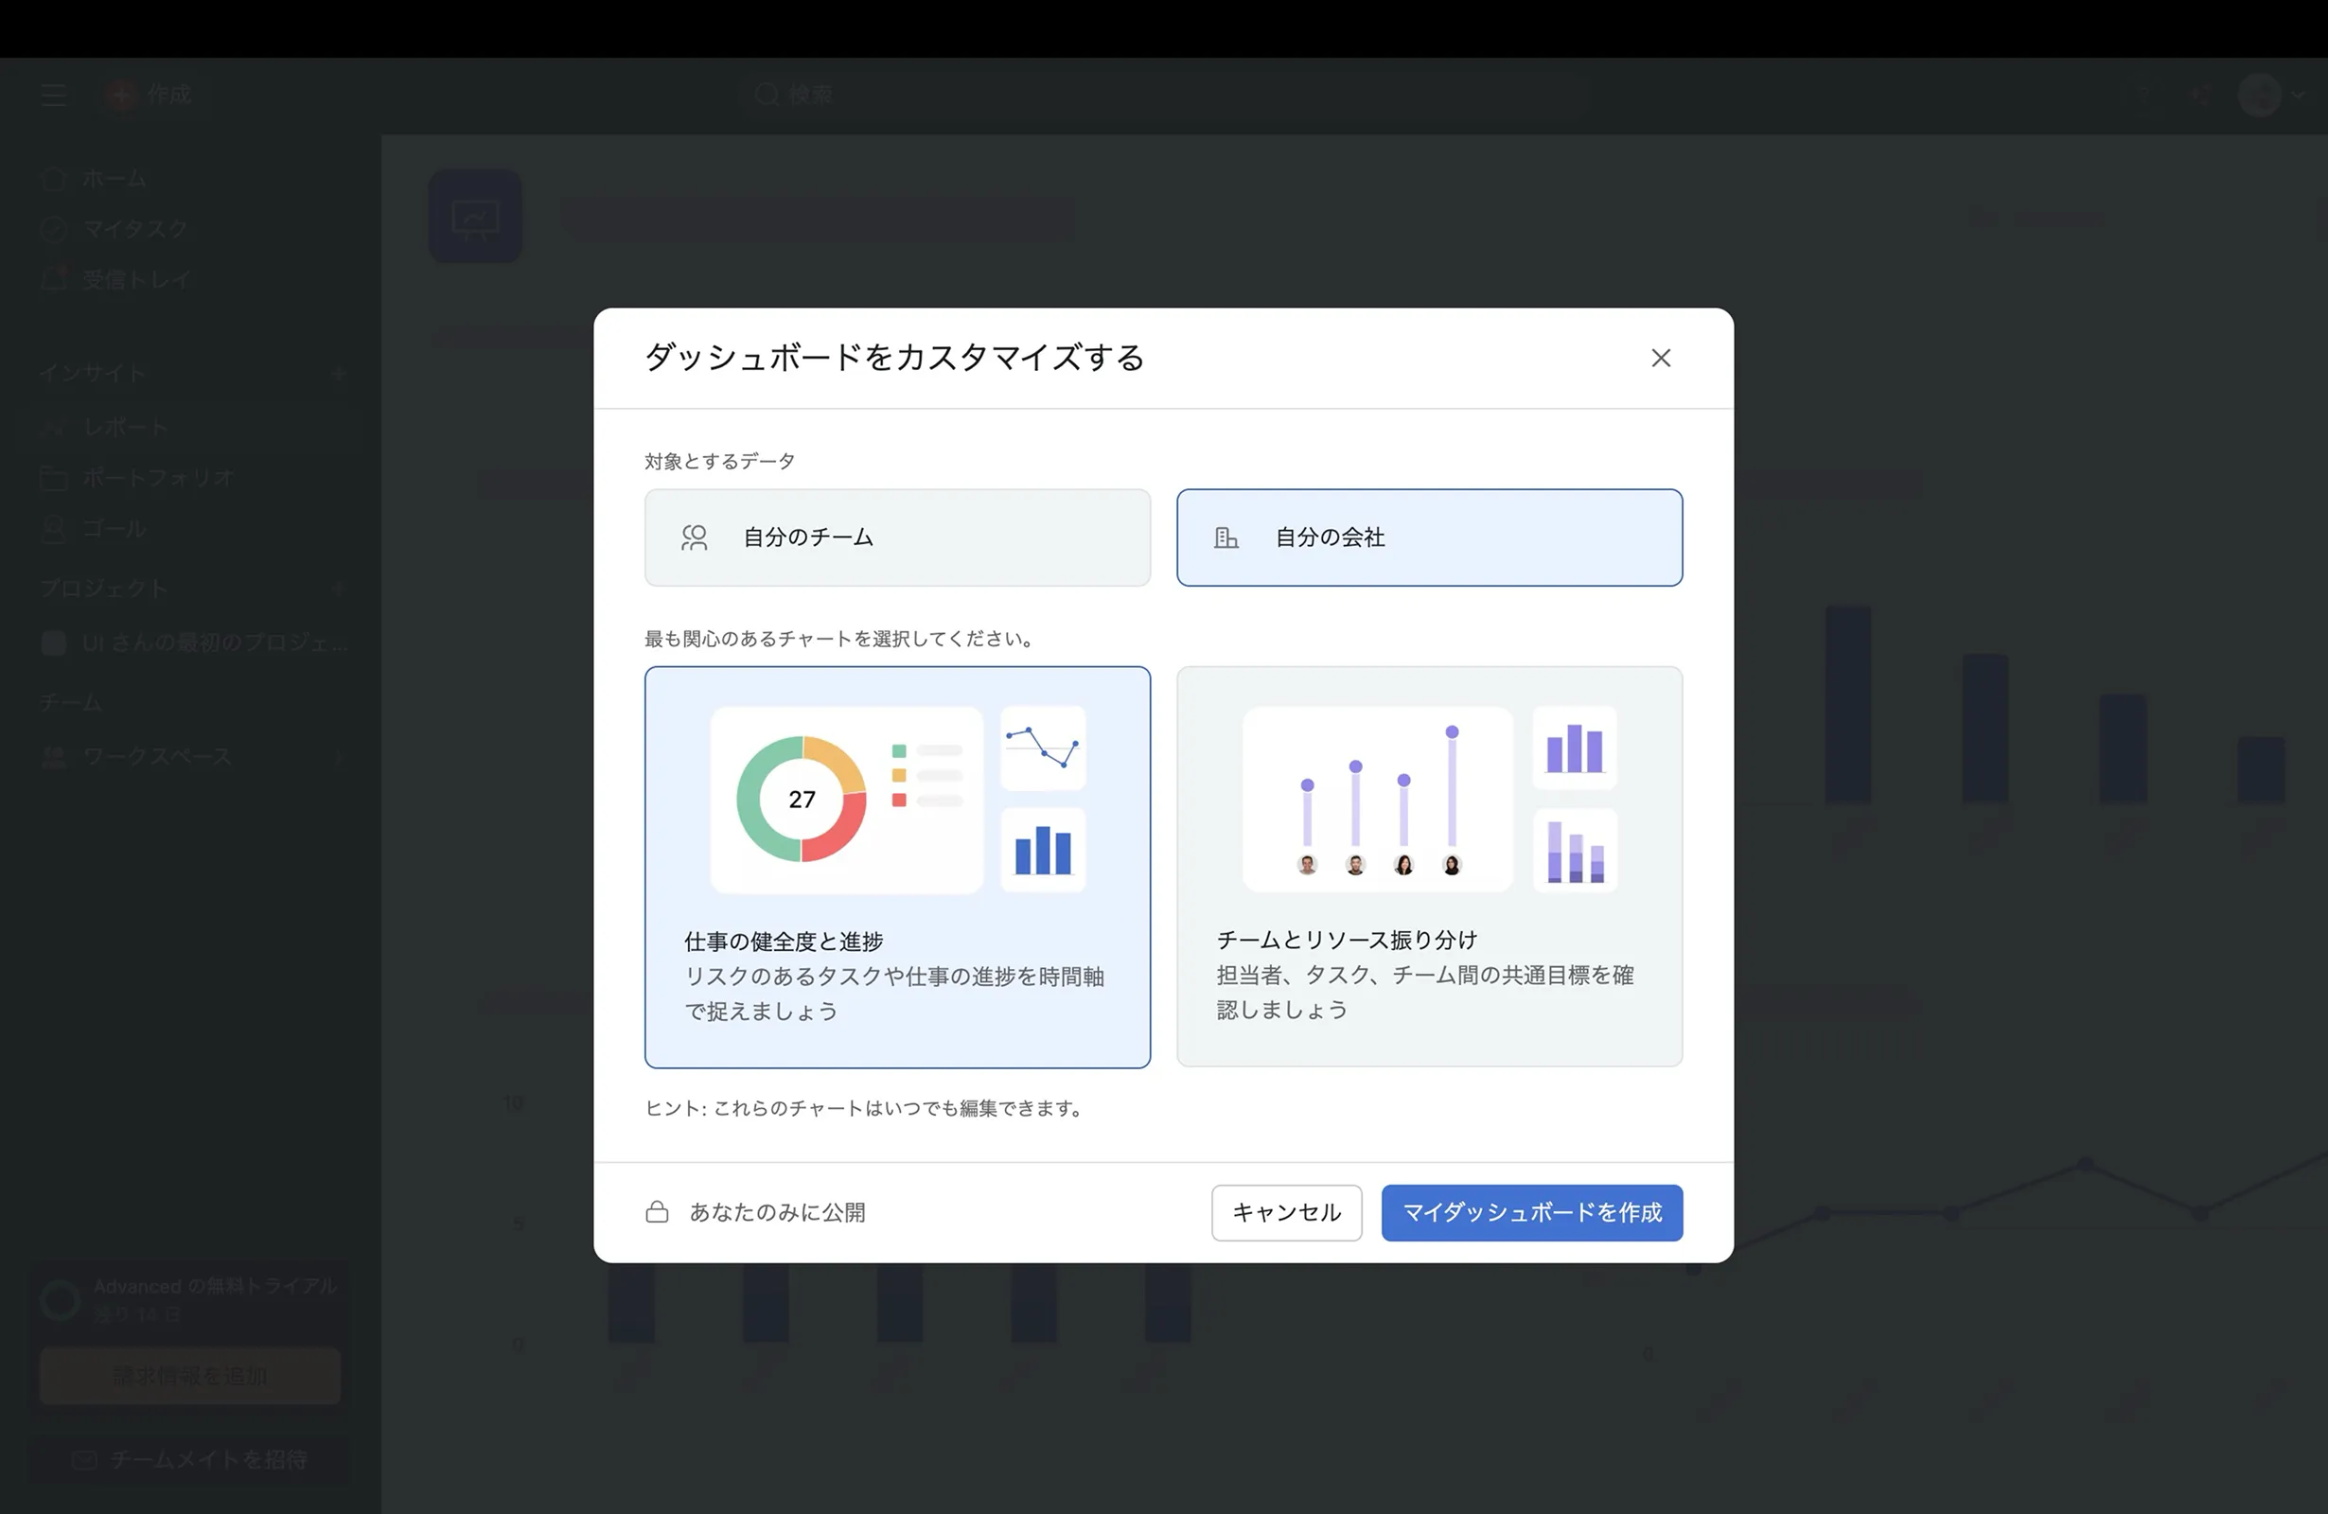Expand ワークスペース chevron in sidebar

(x=339, y=757)
